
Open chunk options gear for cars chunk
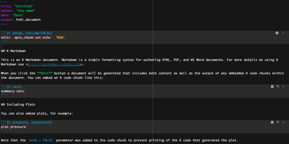272,87
